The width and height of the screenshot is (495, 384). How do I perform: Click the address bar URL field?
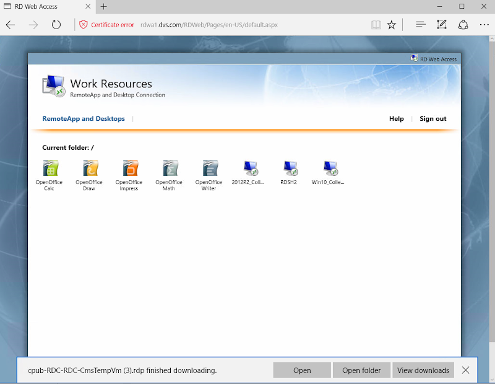[209, 25]
